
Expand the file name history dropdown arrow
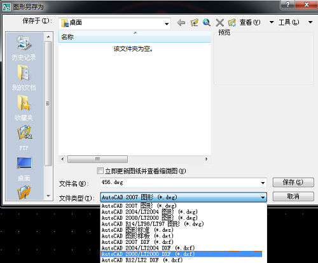click(x=263, y=183)
